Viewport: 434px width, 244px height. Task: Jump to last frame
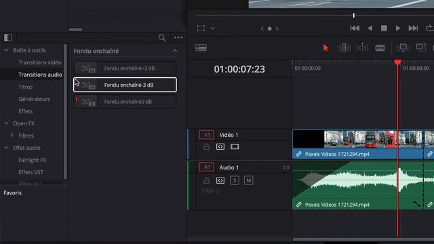click(413, 28)
